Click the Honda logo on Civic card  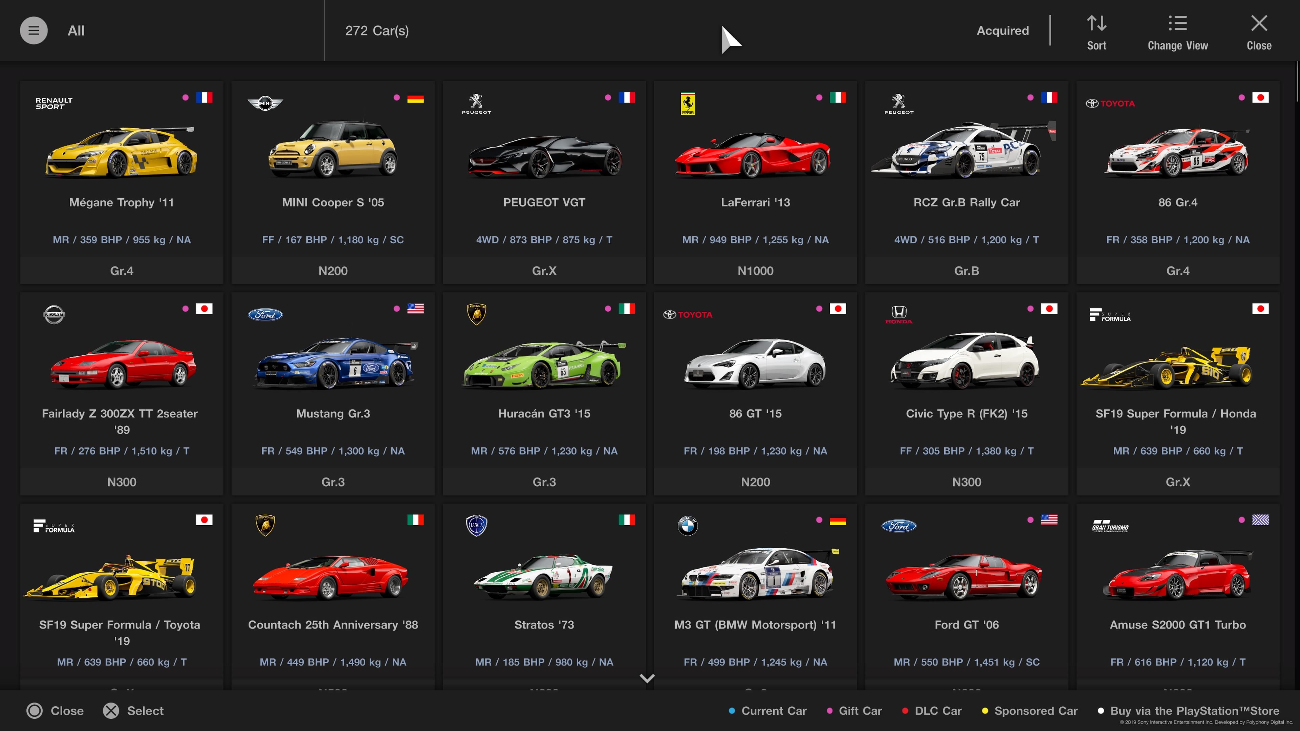[898, 315]
